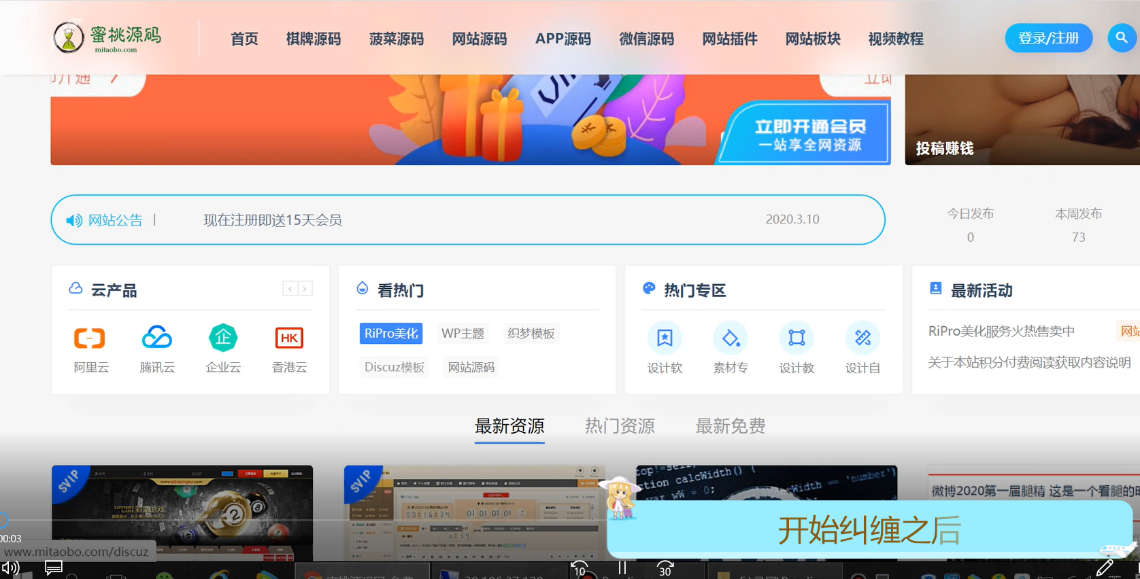Open the 棋牌源码 menu item
The width and height of the screenshot is (1140, 579).
pyautogui.click(x=313, y=39)
